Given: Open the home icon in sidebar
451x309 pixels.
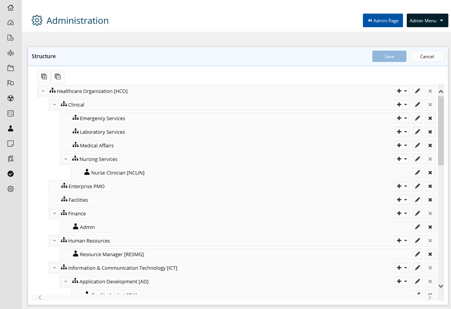Looking at the screenshot, I should 11,8.
